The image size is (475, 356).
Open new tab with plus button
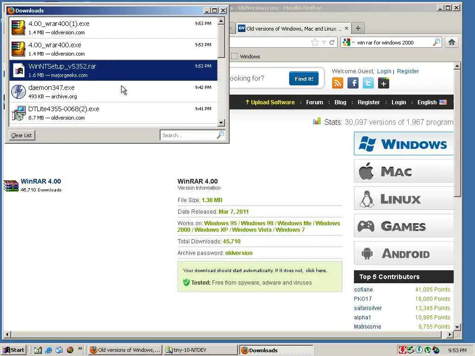[x=358, y=28]
